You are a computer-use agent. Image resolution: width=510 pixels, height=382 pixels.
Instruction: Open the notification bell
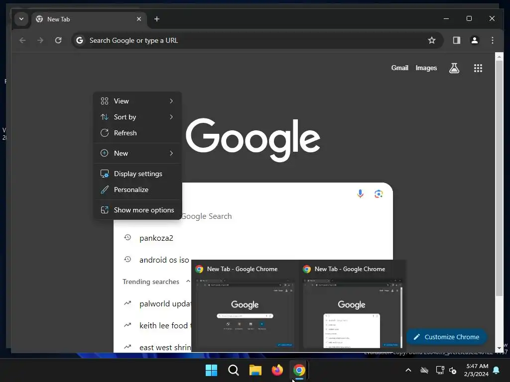[497, 370]
